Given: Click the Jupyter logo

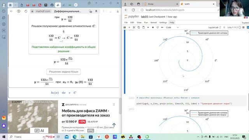Looking at the screenshot, I should point(132,16).
